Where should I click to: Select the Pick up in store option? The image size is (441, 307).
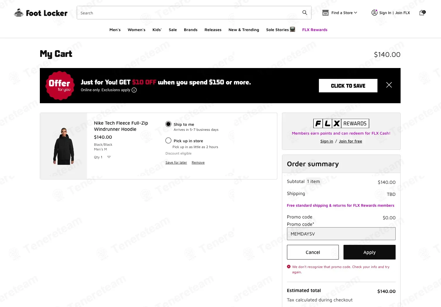coord(168,140)
